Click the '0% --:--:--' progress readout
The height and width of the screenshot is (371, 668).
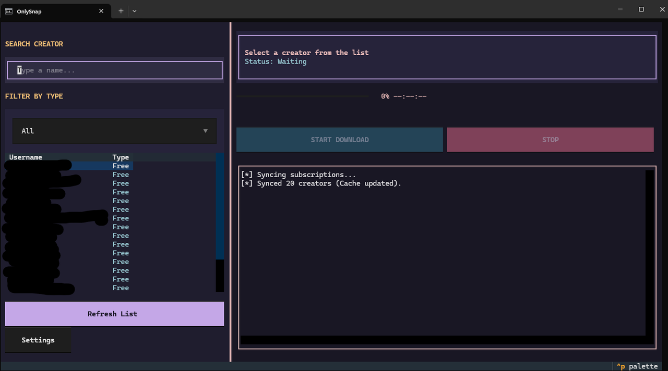(404, 96)
